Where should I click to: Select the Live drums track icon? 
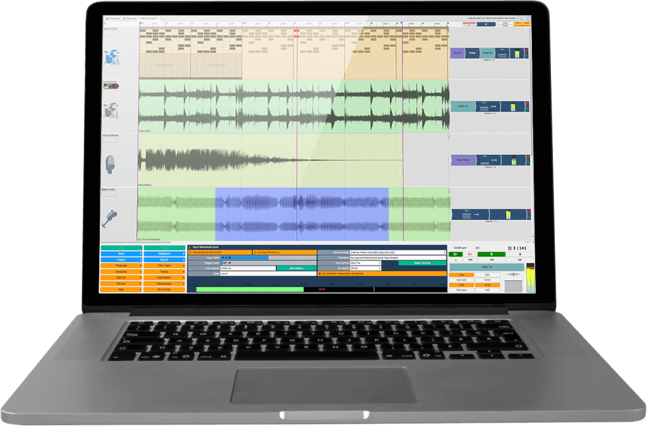[x=112, y=110]
